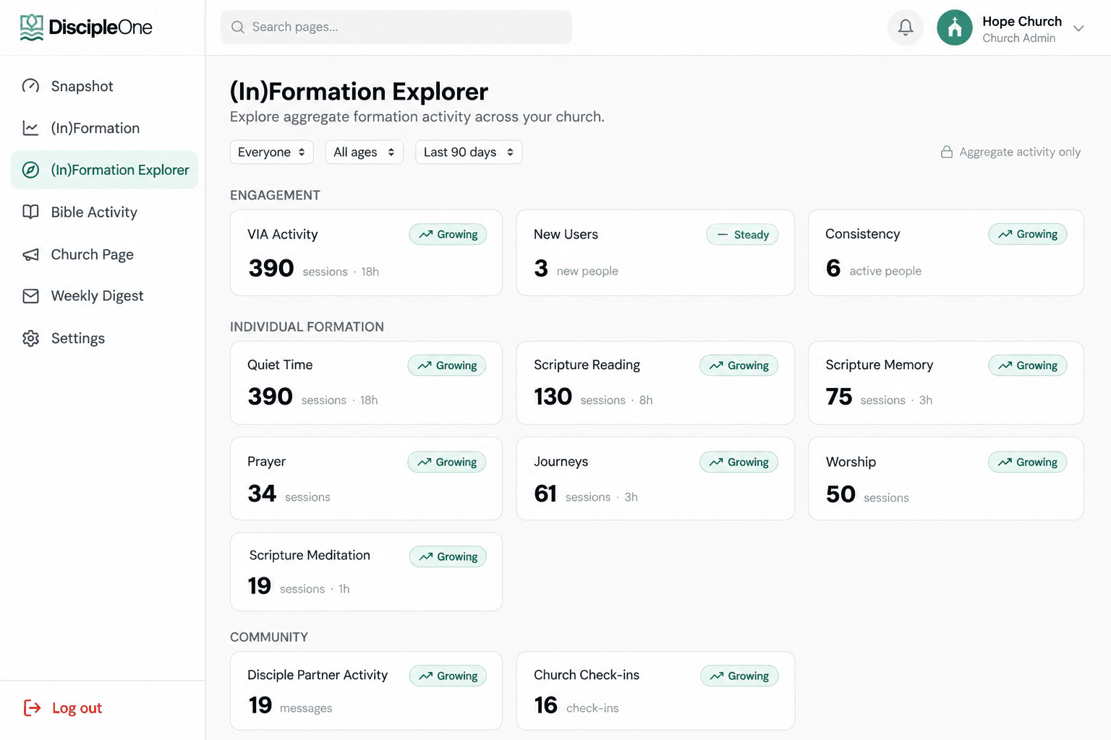
Task: Click the compass icon for (In)Formation Explorer
Action: pos(30,170)
